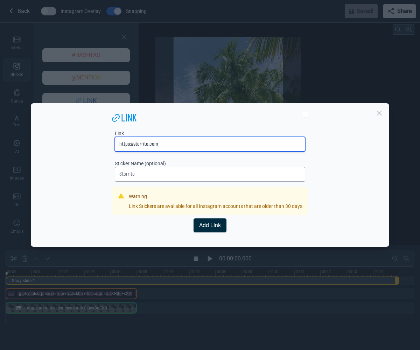420x350 pixels.
Task: Move layer down with the down chevron
Action: [x=47, y=259]
